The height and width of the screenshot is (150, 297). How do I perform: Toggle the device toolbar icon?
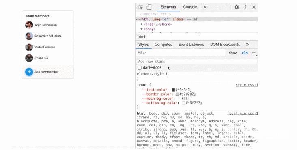149,7
